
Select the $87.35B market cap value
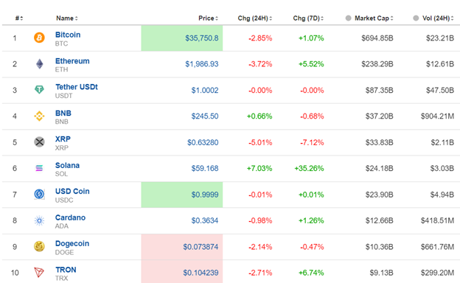380,90
